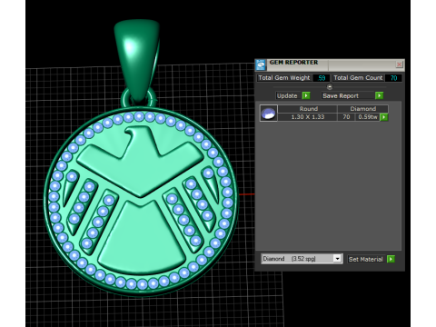Click the 'Round' shape header cell
This screenshot has height=327, width=436.
(x=308, y=109)
